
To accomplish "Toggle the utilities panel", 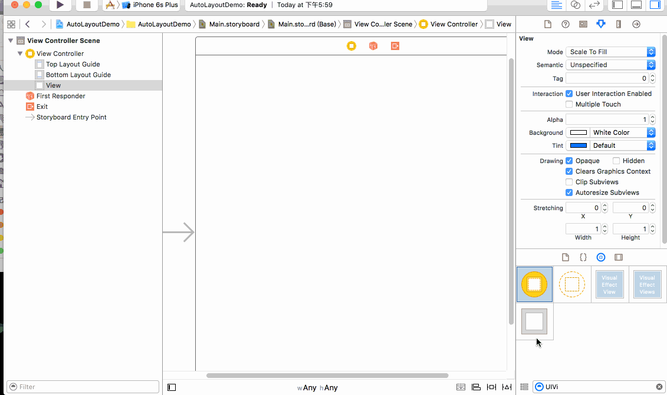I will tap(655, 5).
